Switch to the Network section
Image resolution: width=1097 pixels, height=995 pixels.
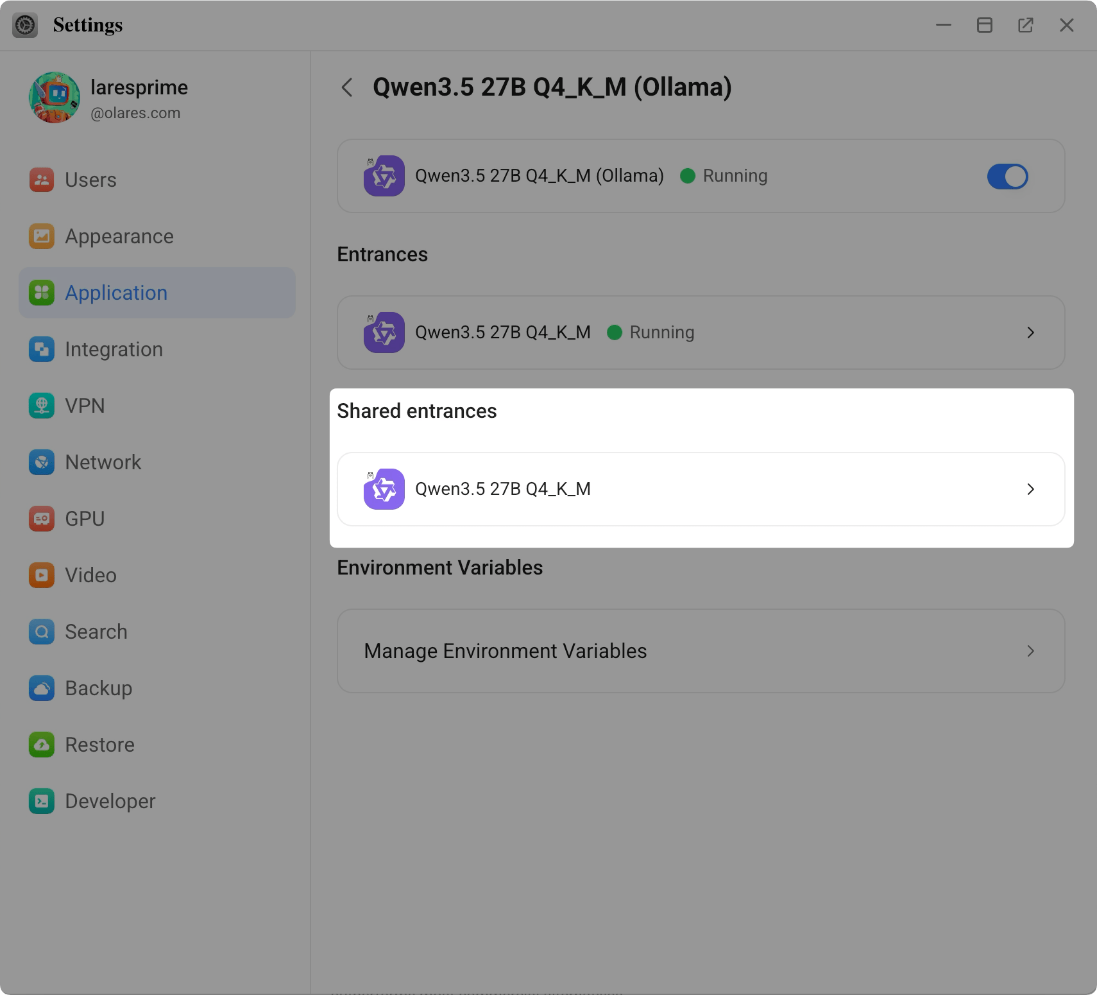(103, 462)
